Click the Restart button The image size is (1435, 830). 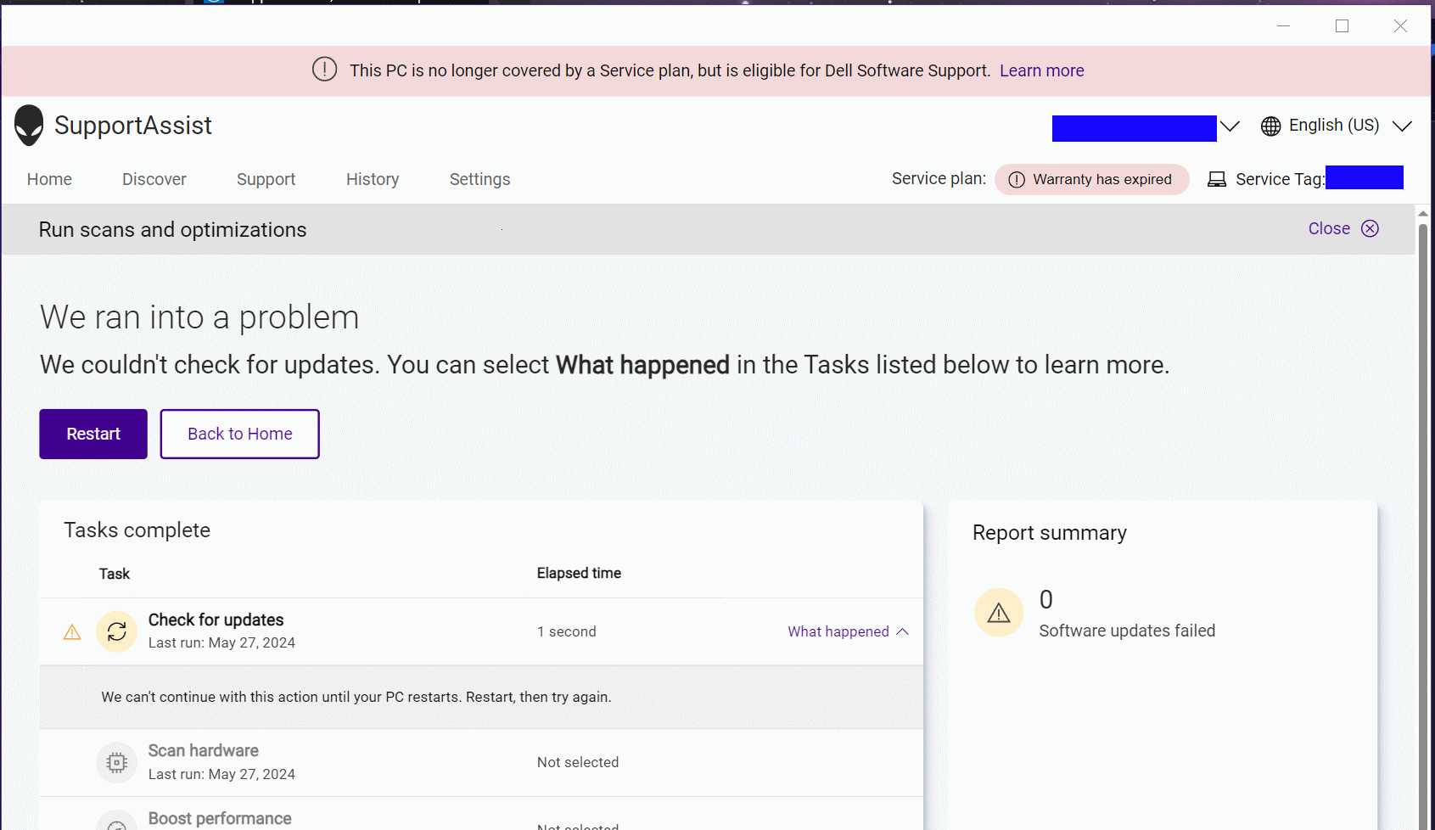[x=92, y=434]
